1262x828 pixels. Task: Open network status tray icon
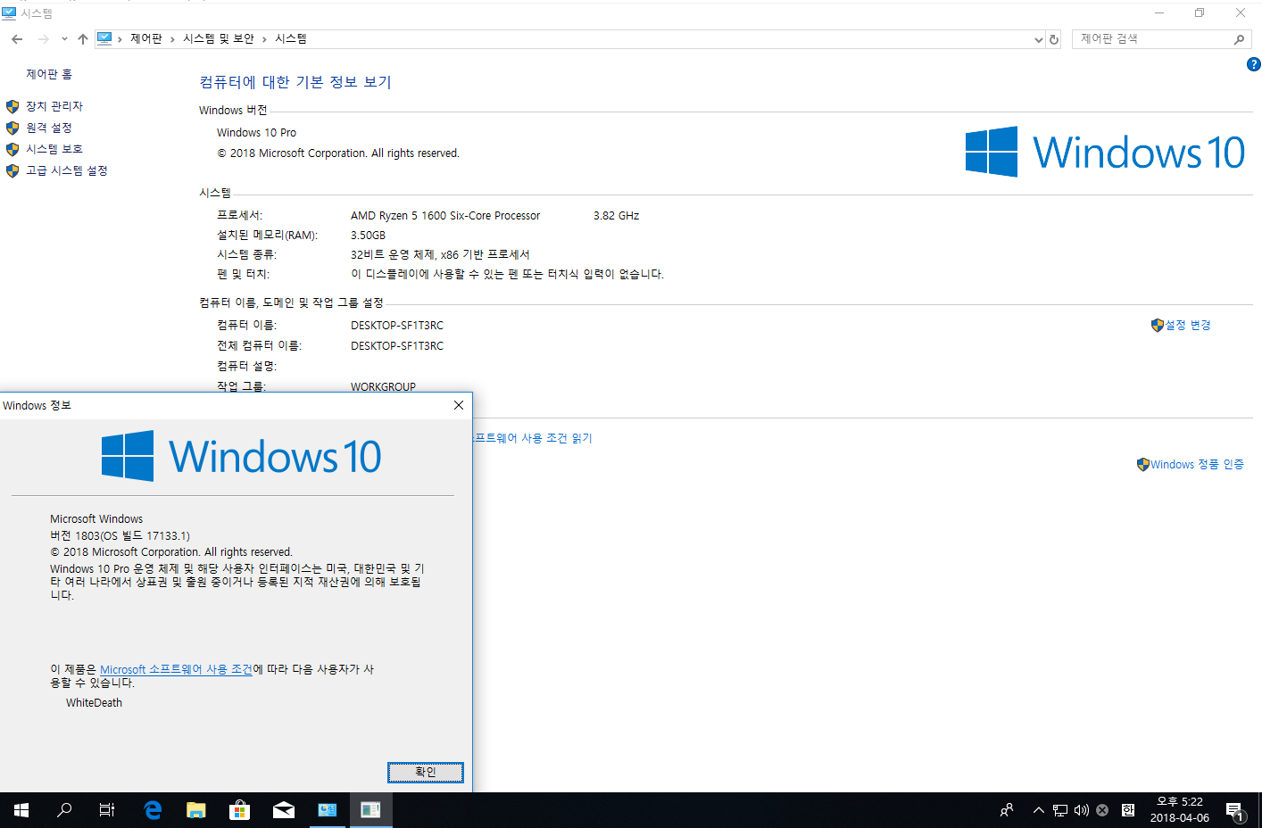1060,810
